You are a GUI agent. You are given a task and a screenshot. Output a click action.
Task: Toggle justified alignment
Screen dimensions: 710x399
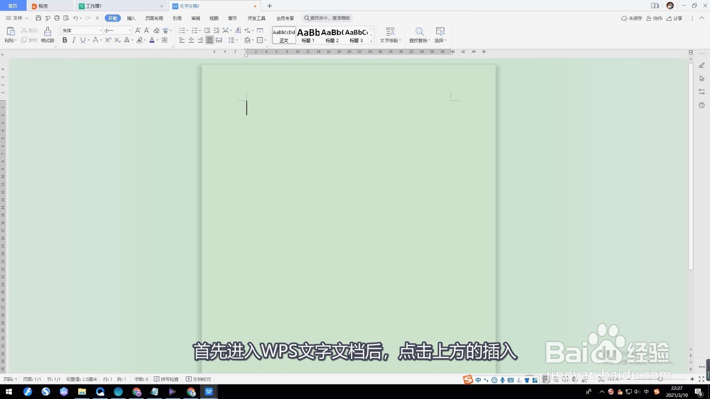[209, 40]
